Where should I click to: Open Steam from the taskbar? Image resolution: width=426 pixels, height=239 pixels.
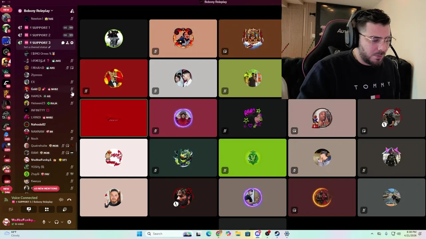[277, 234]
